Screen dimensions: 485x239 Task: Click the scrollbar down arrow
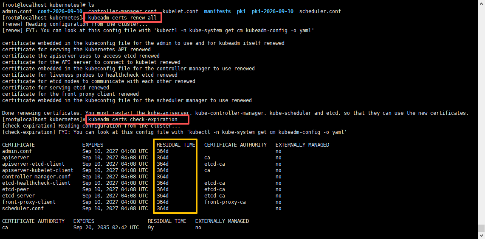(481, 236)
